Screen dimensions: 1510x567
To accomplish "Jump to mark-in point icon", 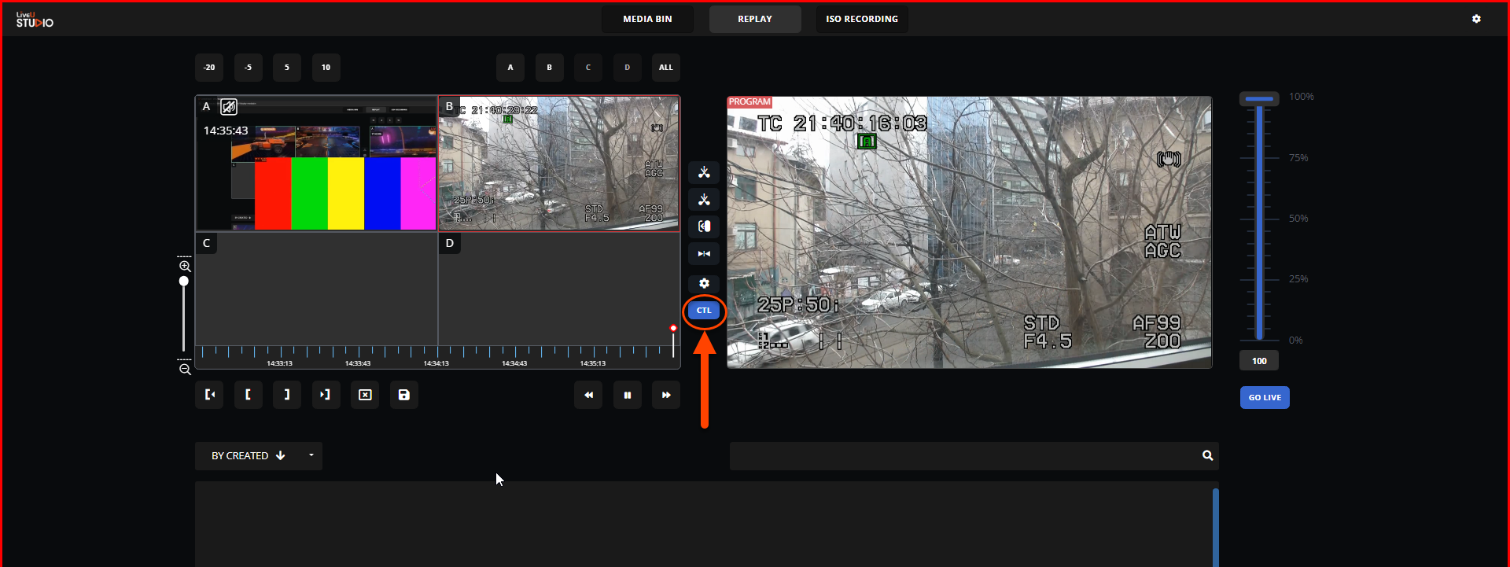I will click(x=209, y=395).
